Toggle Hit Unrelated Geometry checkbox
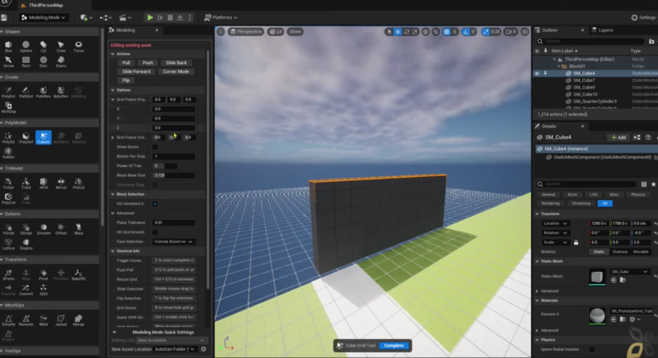The height and width of the screenshot is (358, 658). pyautogui.click(x=155, y=204)
